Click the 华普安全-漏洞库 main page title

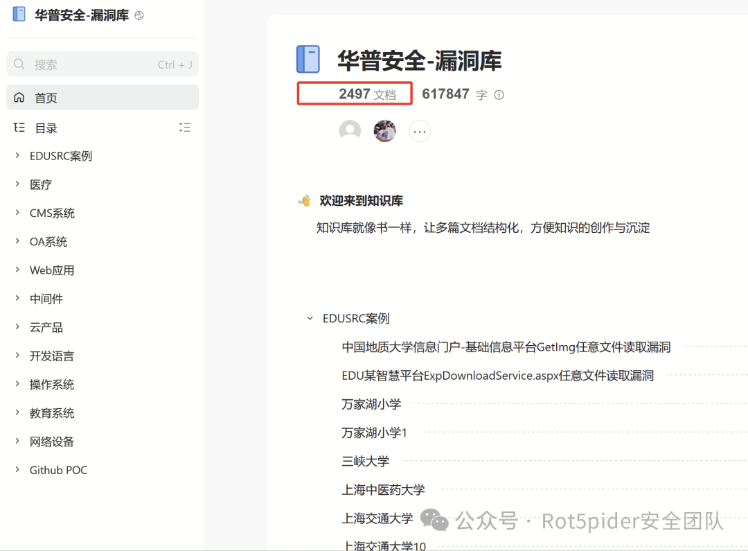pyautogui.click(x=420, y=60)
